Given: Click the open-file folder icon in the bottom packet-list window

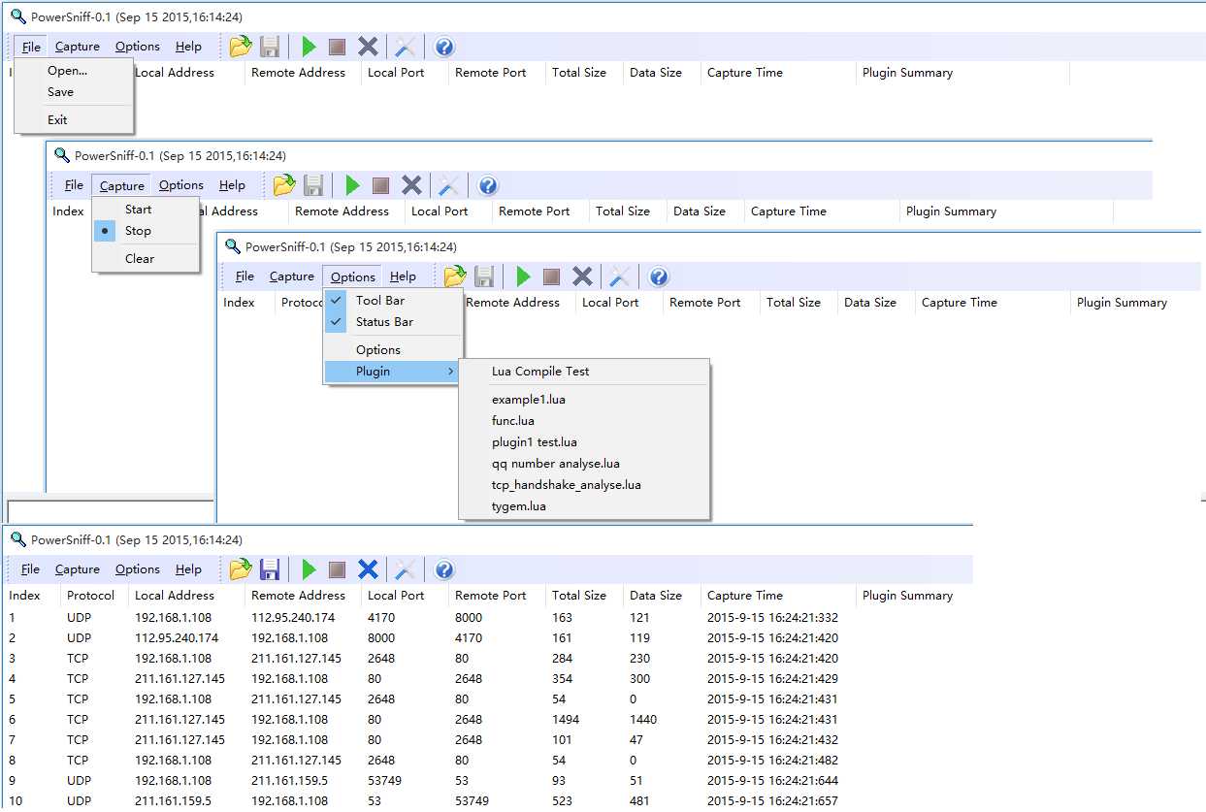Looking at the screenshot, I should pos(241,569).
